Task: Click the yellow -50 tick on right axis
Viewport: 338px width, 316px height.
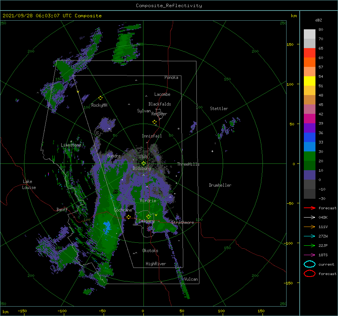Action: click(x=290, y=203)
